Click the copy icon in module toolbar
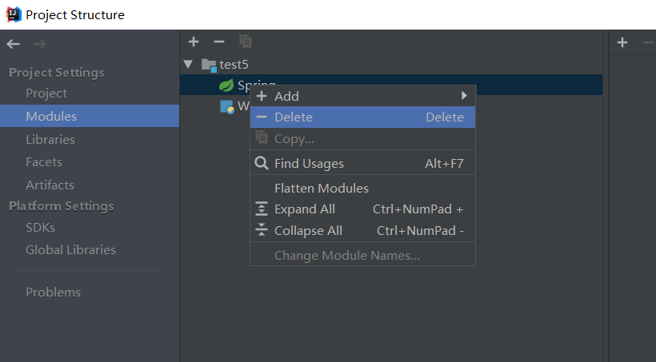 click(246, 41)
